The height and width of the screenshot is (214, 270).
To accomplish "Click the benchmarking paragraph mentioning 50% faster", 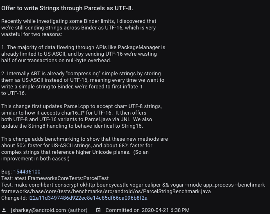I will 84,149.
